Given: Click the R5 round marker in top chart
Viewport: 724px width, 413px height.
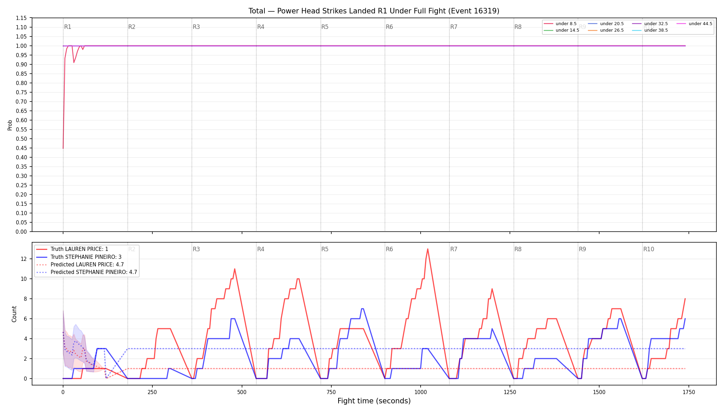Looking at the screenshot, I should tap(325, 27).
